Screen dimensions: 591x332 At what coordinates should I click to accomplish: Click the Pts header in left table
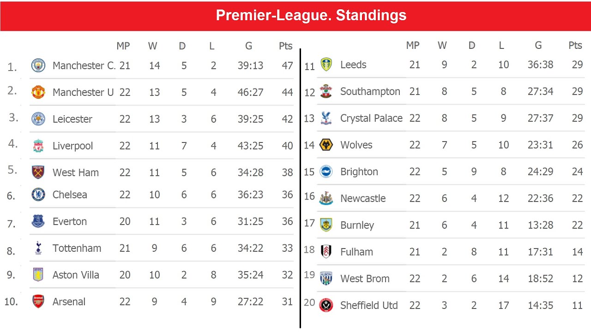[286, 46]
